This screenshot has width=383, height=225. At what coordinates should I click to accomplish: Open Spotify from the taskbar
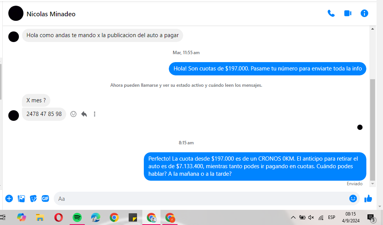[x=77, y=217]
